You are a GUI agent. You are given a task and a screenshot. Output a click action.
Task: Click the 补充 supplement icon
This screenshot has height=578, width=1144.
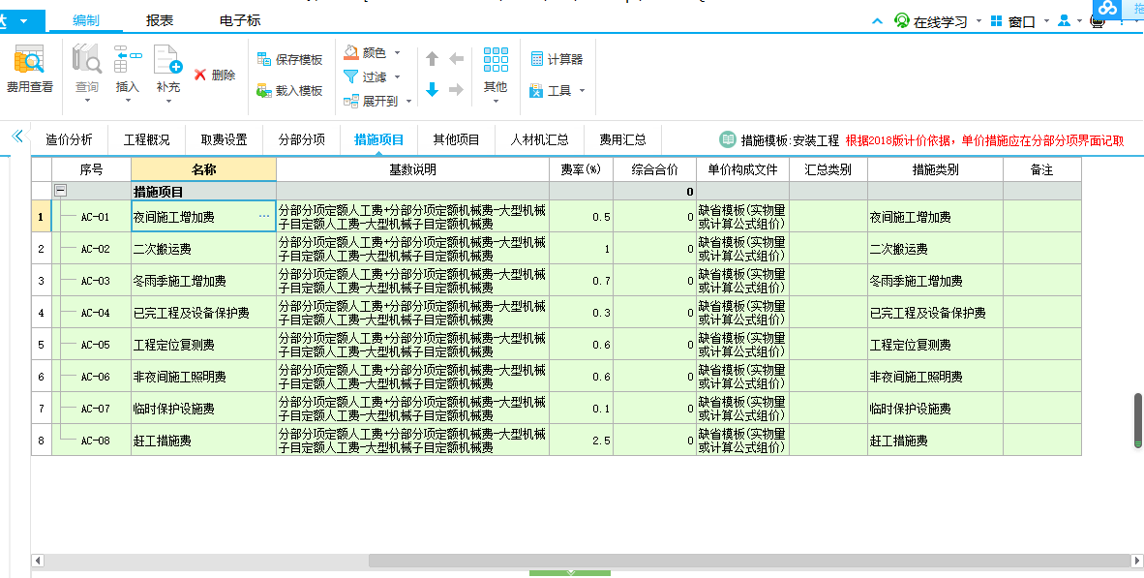tap(167, 60)
